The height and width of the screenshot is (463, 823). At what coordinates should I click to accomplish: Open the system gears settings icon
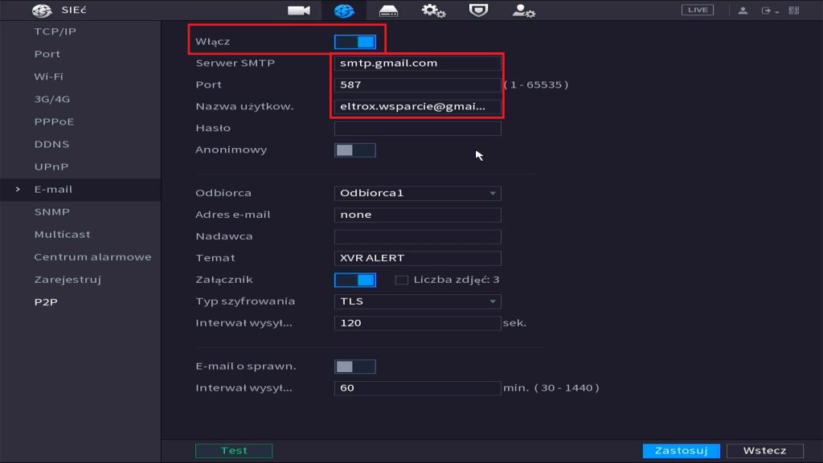coord(434,10)
